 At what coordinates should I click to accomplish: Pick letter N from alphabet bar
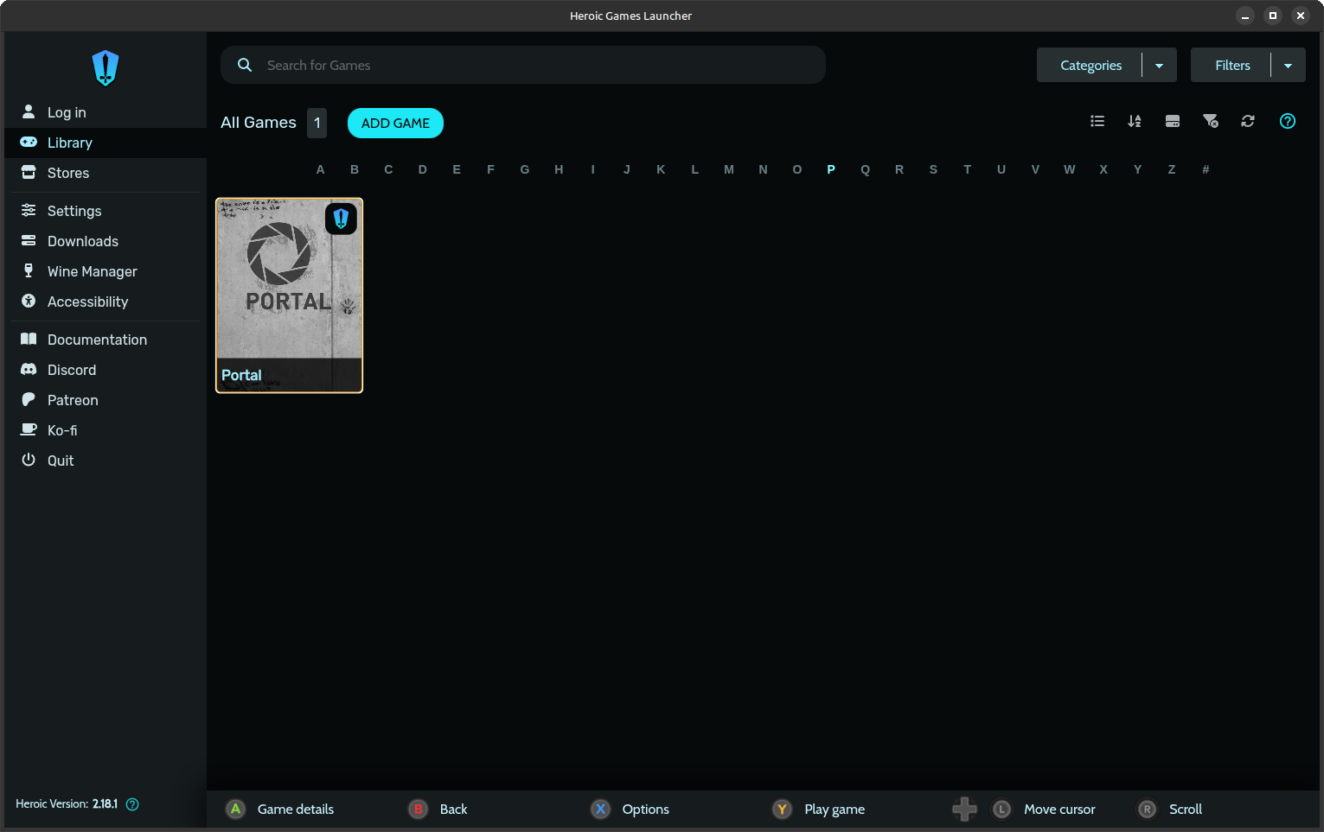click(x=763, y=169)
